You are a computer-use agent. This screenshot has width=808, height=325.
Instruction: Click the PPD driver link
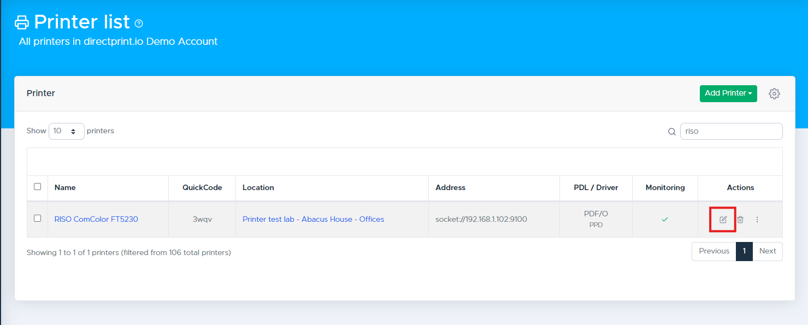(596, 225)
